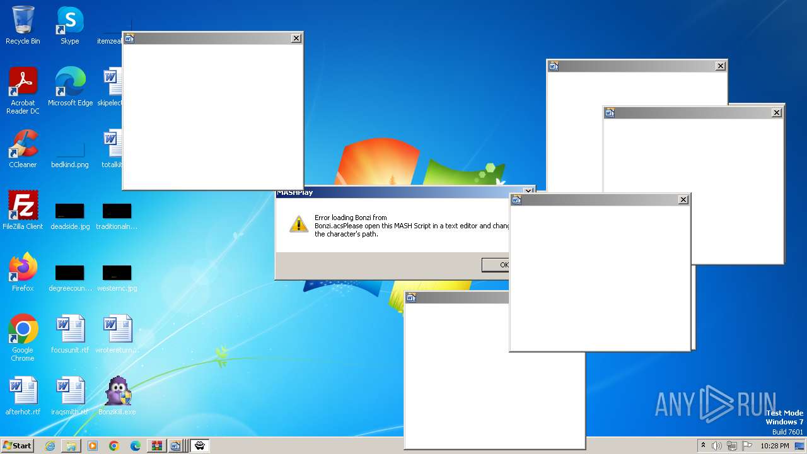Open the network tray icon

(x=732, y=446)
